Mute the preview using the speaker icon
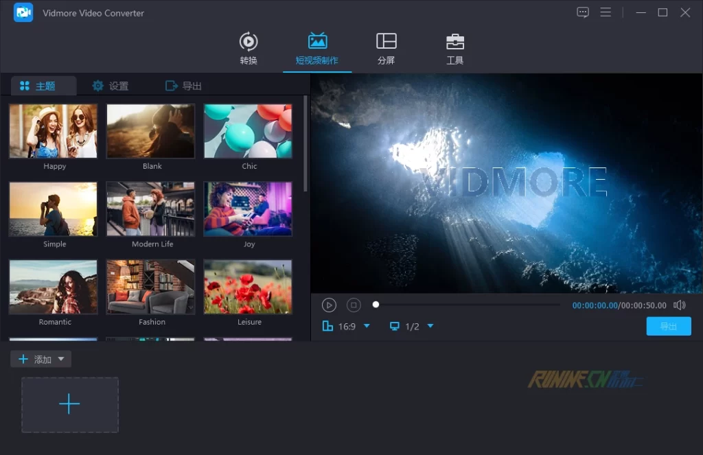This screenshot has width=703, height=455. click(679, 305)
